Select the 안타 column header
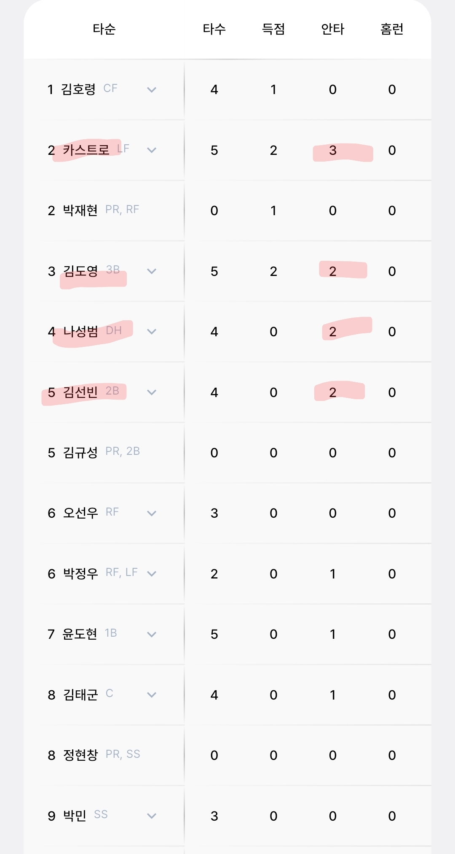455x854 pixels. click(333, 29)
